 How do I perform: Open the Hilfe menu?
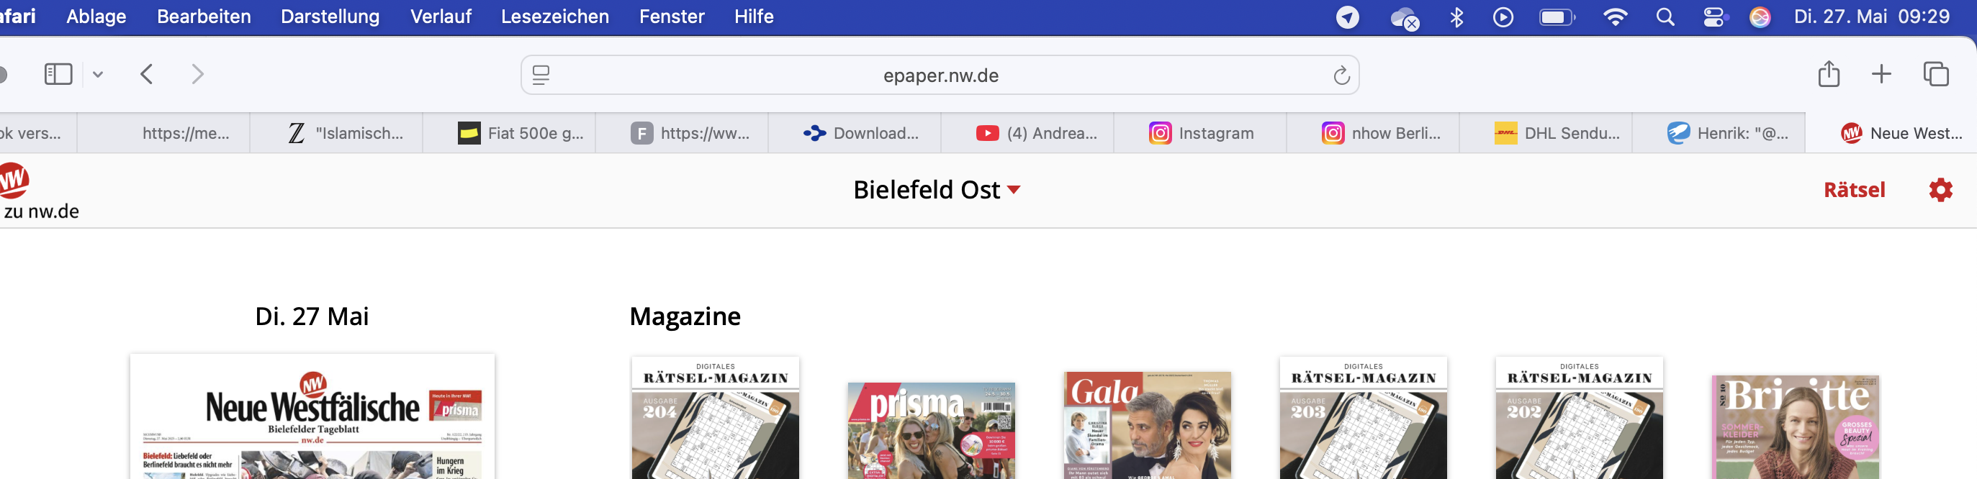tap(754, 16)
